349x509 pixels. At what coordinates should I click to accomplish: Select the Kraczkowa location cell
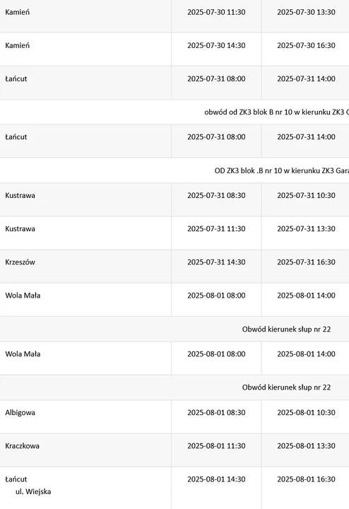point(85,450)
